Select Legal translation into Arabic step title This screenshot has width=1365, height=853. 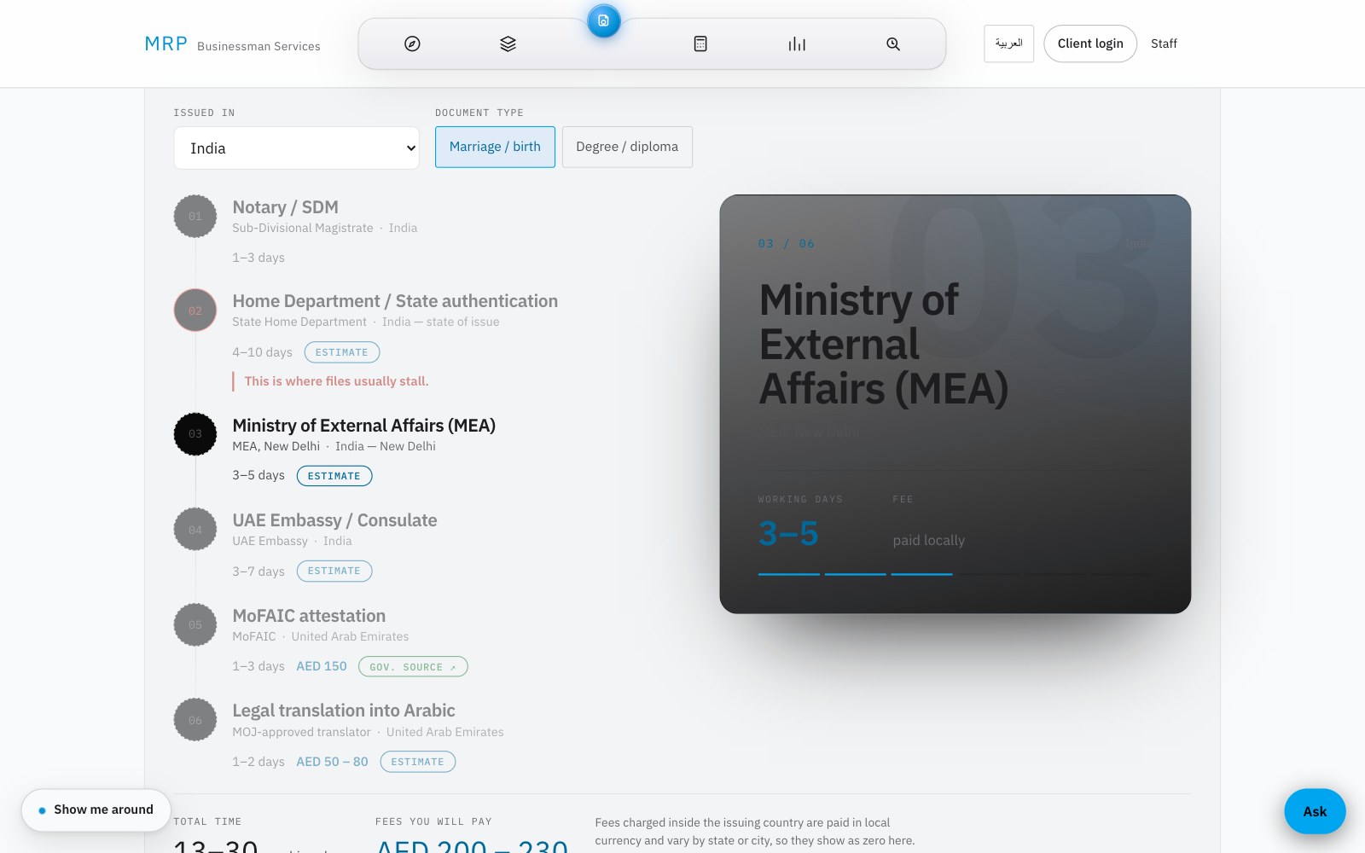(344, 711)
